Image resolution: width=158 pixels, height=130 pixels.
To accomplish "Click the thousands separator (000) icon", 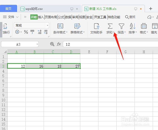I will point(32,32).
